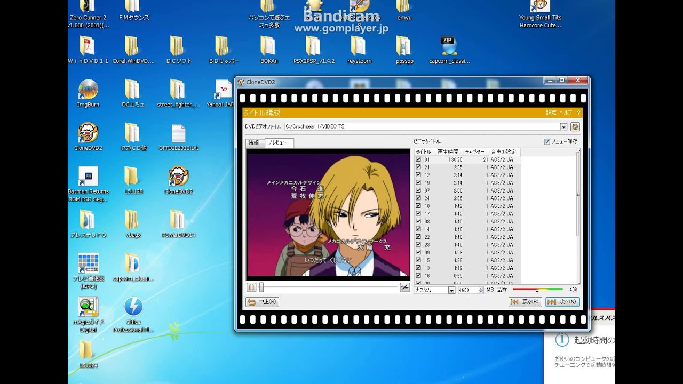Select the ppsspp folder on desktop
Viewport: 683px width, 384px height.
pyautogui.click(x=404, y=50)
